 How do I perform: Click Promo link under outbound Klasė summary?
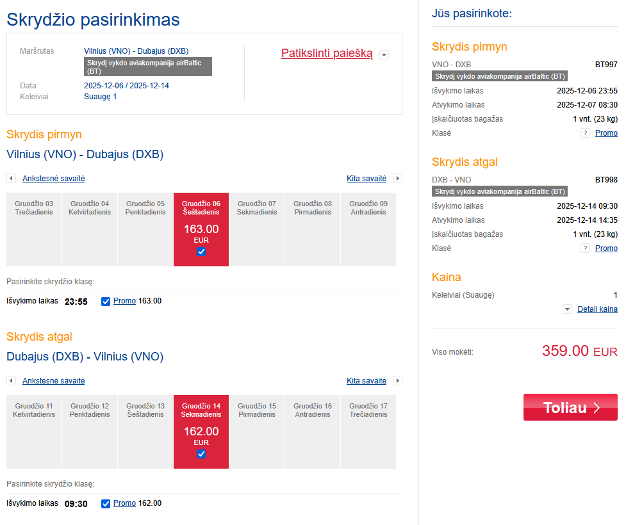(606, 133)
